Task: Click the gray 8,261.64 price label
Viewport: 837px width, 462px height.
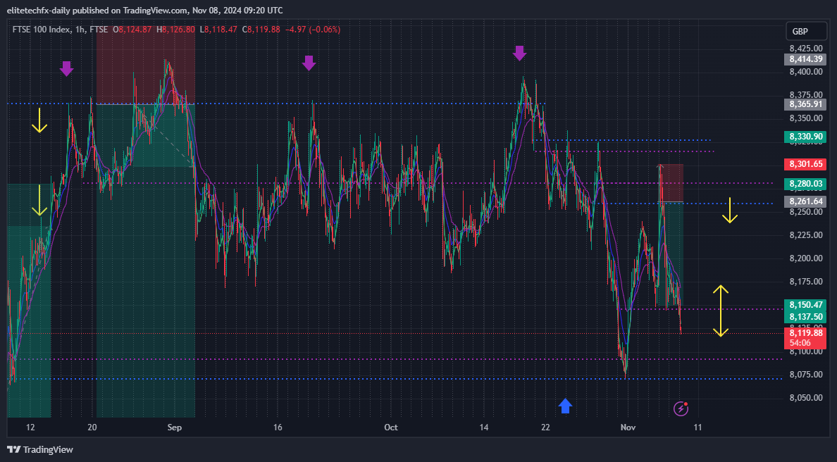Action: point(805,201)
